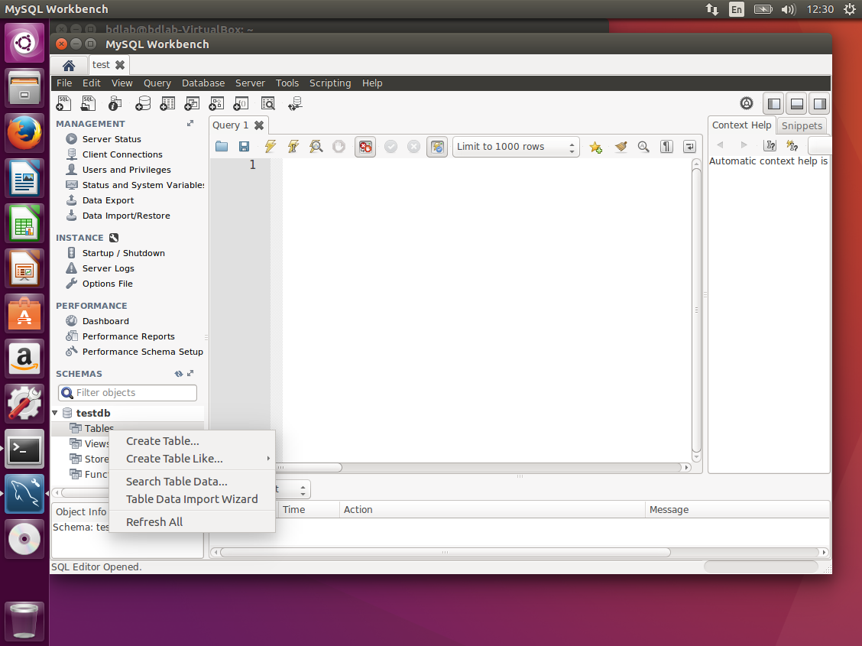Collapse the testdb schema tree arrow
This screenshot has width=862, height=646.
pyautogui.click(x=55, y=413)
